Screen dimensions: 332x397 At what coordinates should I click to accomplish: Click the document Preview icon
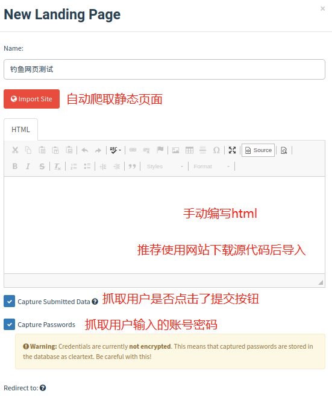[x=284, y=150]
